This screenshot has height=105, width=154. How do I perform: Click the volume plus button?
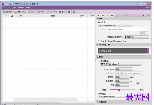tap(138, 90)
